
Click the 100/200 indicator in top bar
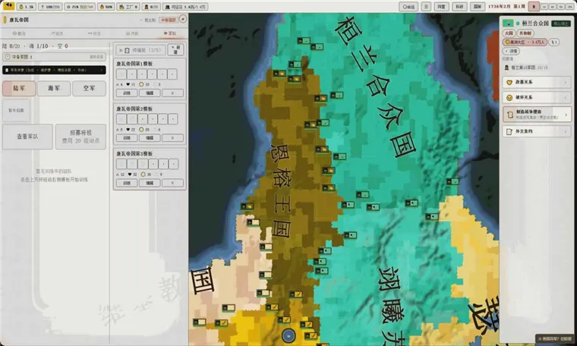point(50,7)
